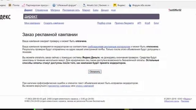
Task: Click the директ header title
Action: (31, 16)
